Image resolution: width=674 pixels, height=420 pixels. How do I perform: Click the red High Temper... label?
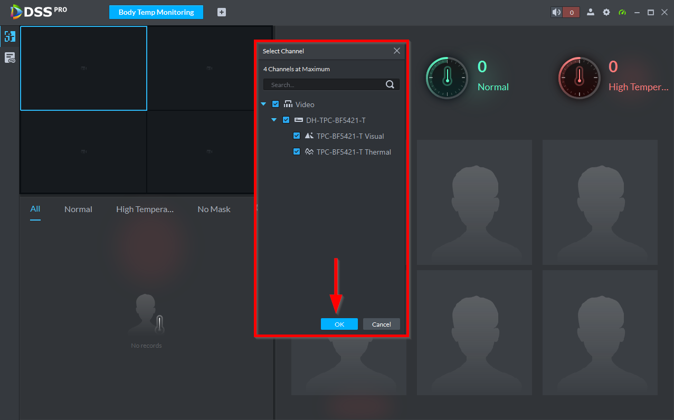coord(638,87)
